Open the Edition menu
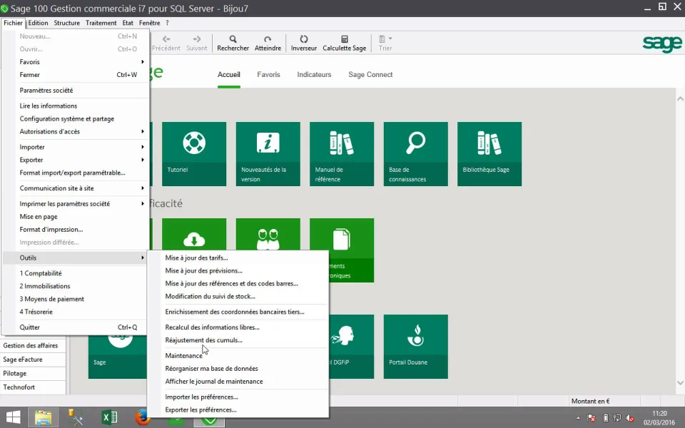Image resolution: width=685 pixels, height=428 pixels. [38, 23]
